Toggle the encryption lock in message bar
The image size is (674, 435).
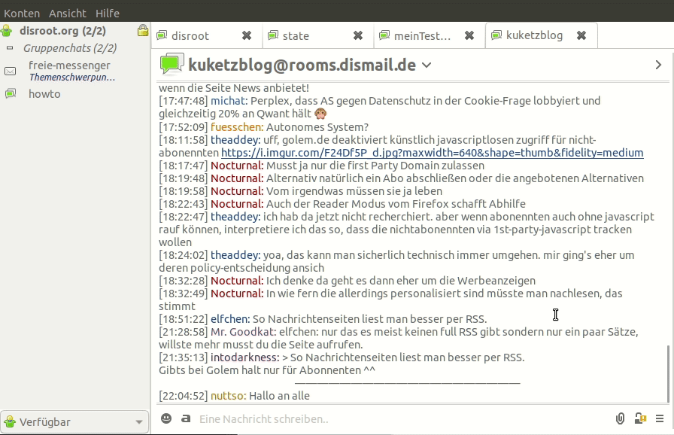tap(640, 418)
